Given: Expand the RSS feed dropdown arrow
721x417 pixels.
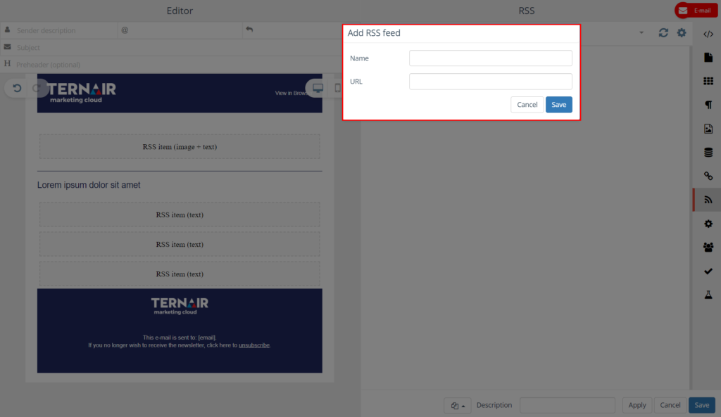Looking at the screenshot, I should pyautogui.click(x=641, y=33).
